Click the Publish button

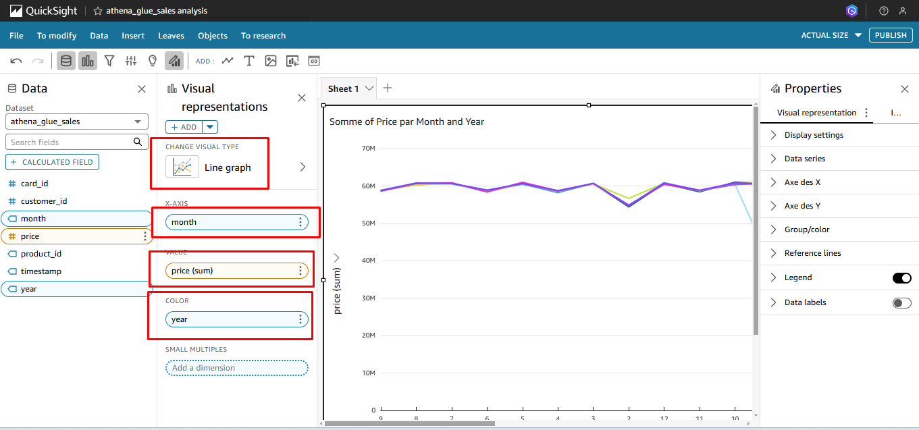tap(891, 35)
